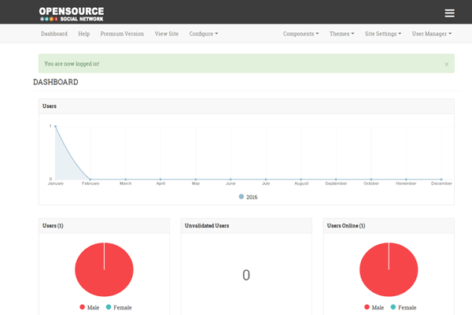Expand the Themes dropdown

click(341, 34)
